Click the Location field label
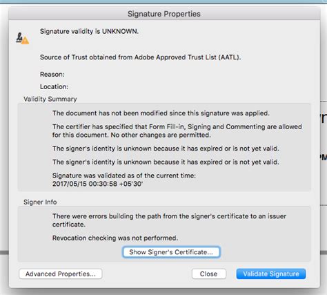This screenshot has height=295, width=327. (x=54, y=87)
